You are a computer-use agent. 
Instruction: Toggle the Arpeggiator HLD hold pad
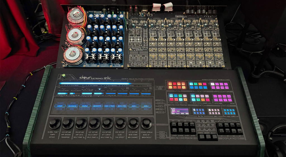pyautogui.click(x=227, y=88)
